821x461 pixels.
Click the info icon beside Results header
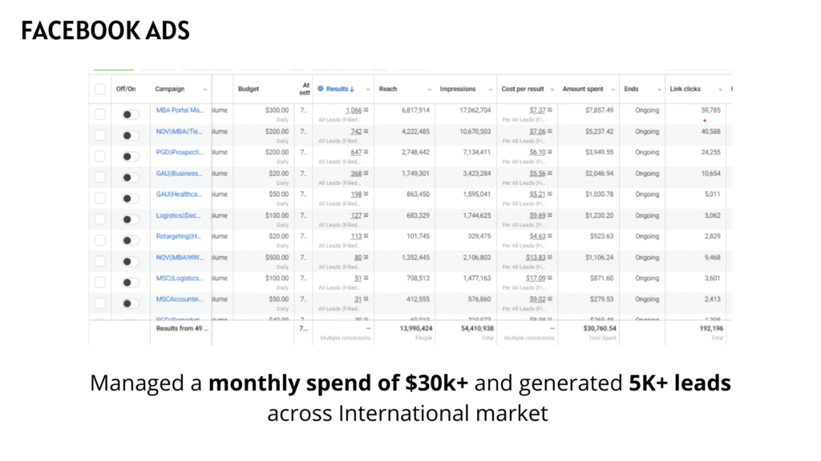tap(321, 89)
